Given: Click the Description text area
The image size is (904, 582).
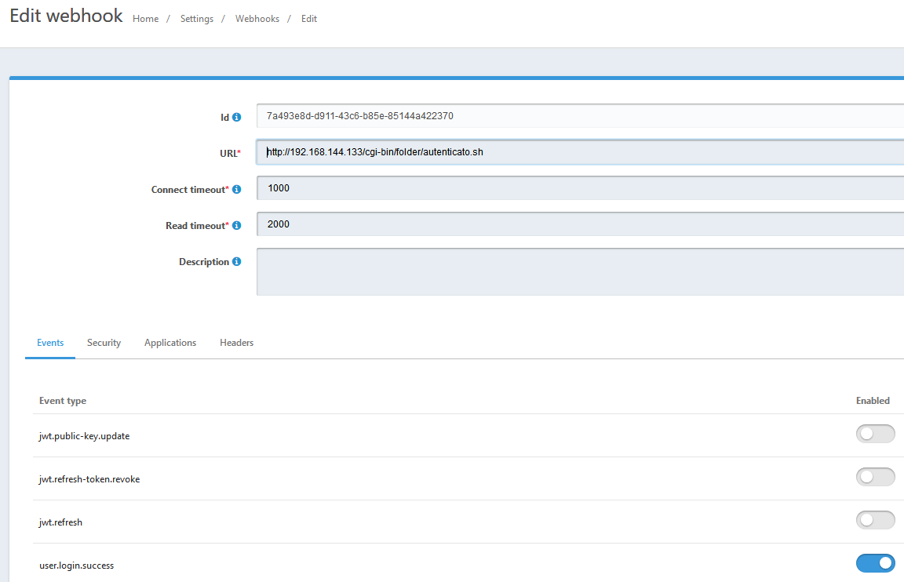Looking at the screenshot, I should [580, 272].
